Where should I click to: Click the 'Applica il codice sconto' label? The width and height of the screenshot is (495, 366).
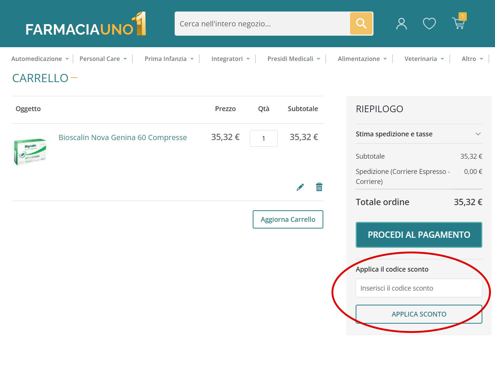coord(392,269)
